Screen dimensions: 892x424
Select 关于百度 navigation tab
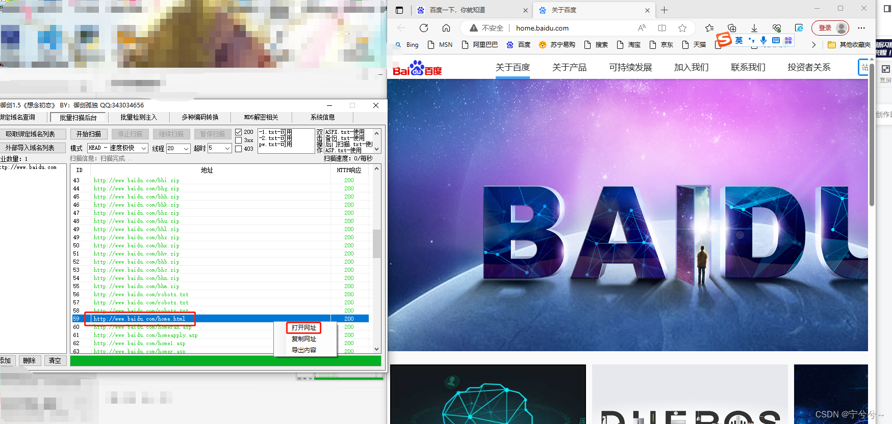[x=513, y=67]
